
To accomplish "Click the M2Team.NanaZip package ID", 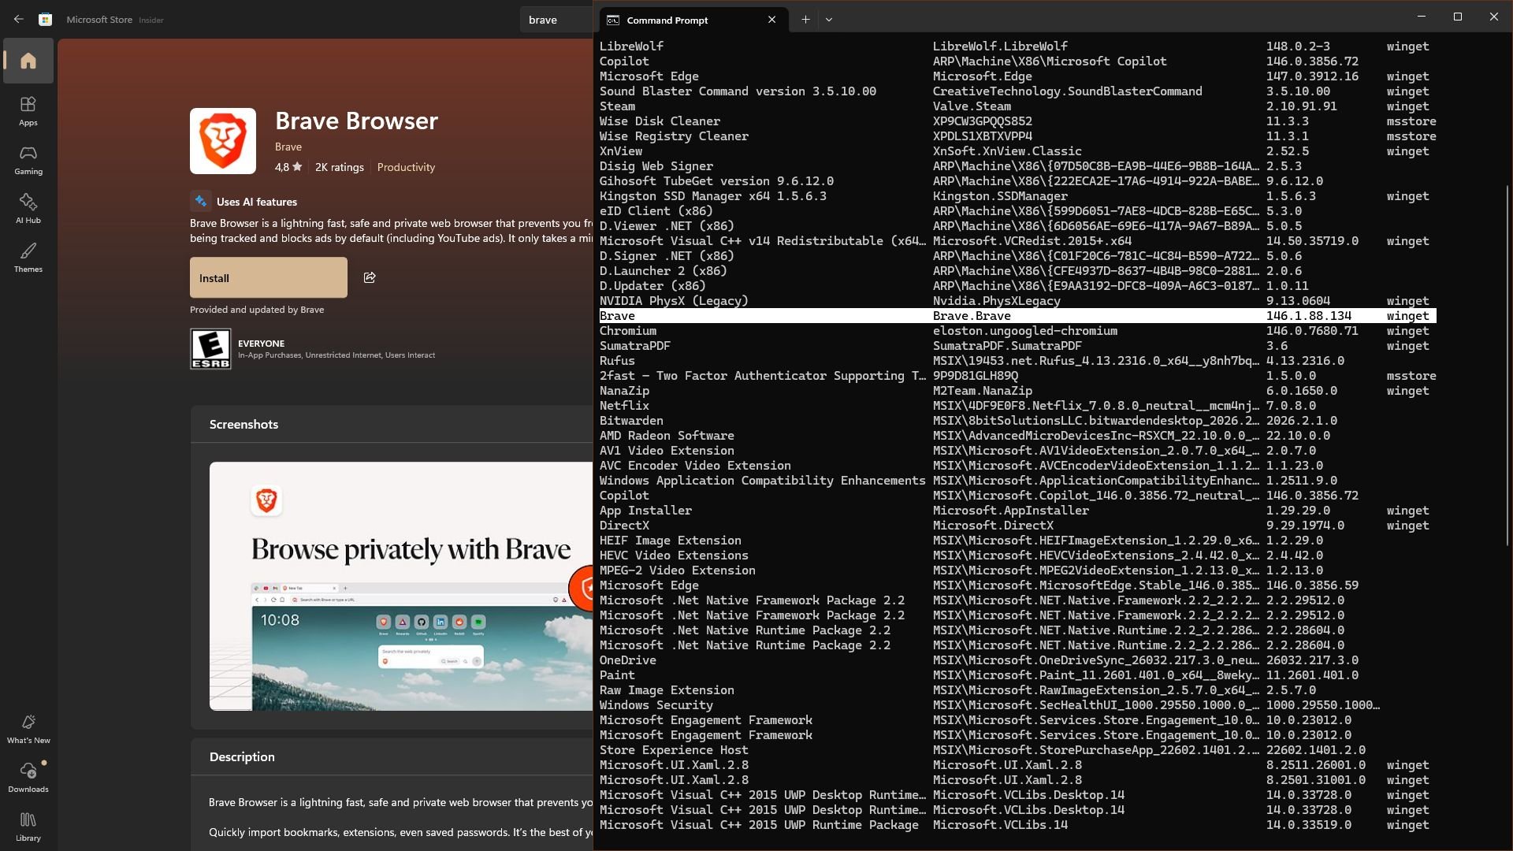I will (x=983, y=391).
